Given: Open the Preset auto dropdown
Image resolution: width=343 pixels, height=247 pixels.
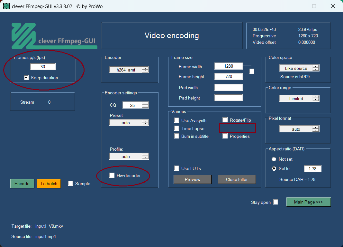Looking at the screenshot, I should (129, 122).
